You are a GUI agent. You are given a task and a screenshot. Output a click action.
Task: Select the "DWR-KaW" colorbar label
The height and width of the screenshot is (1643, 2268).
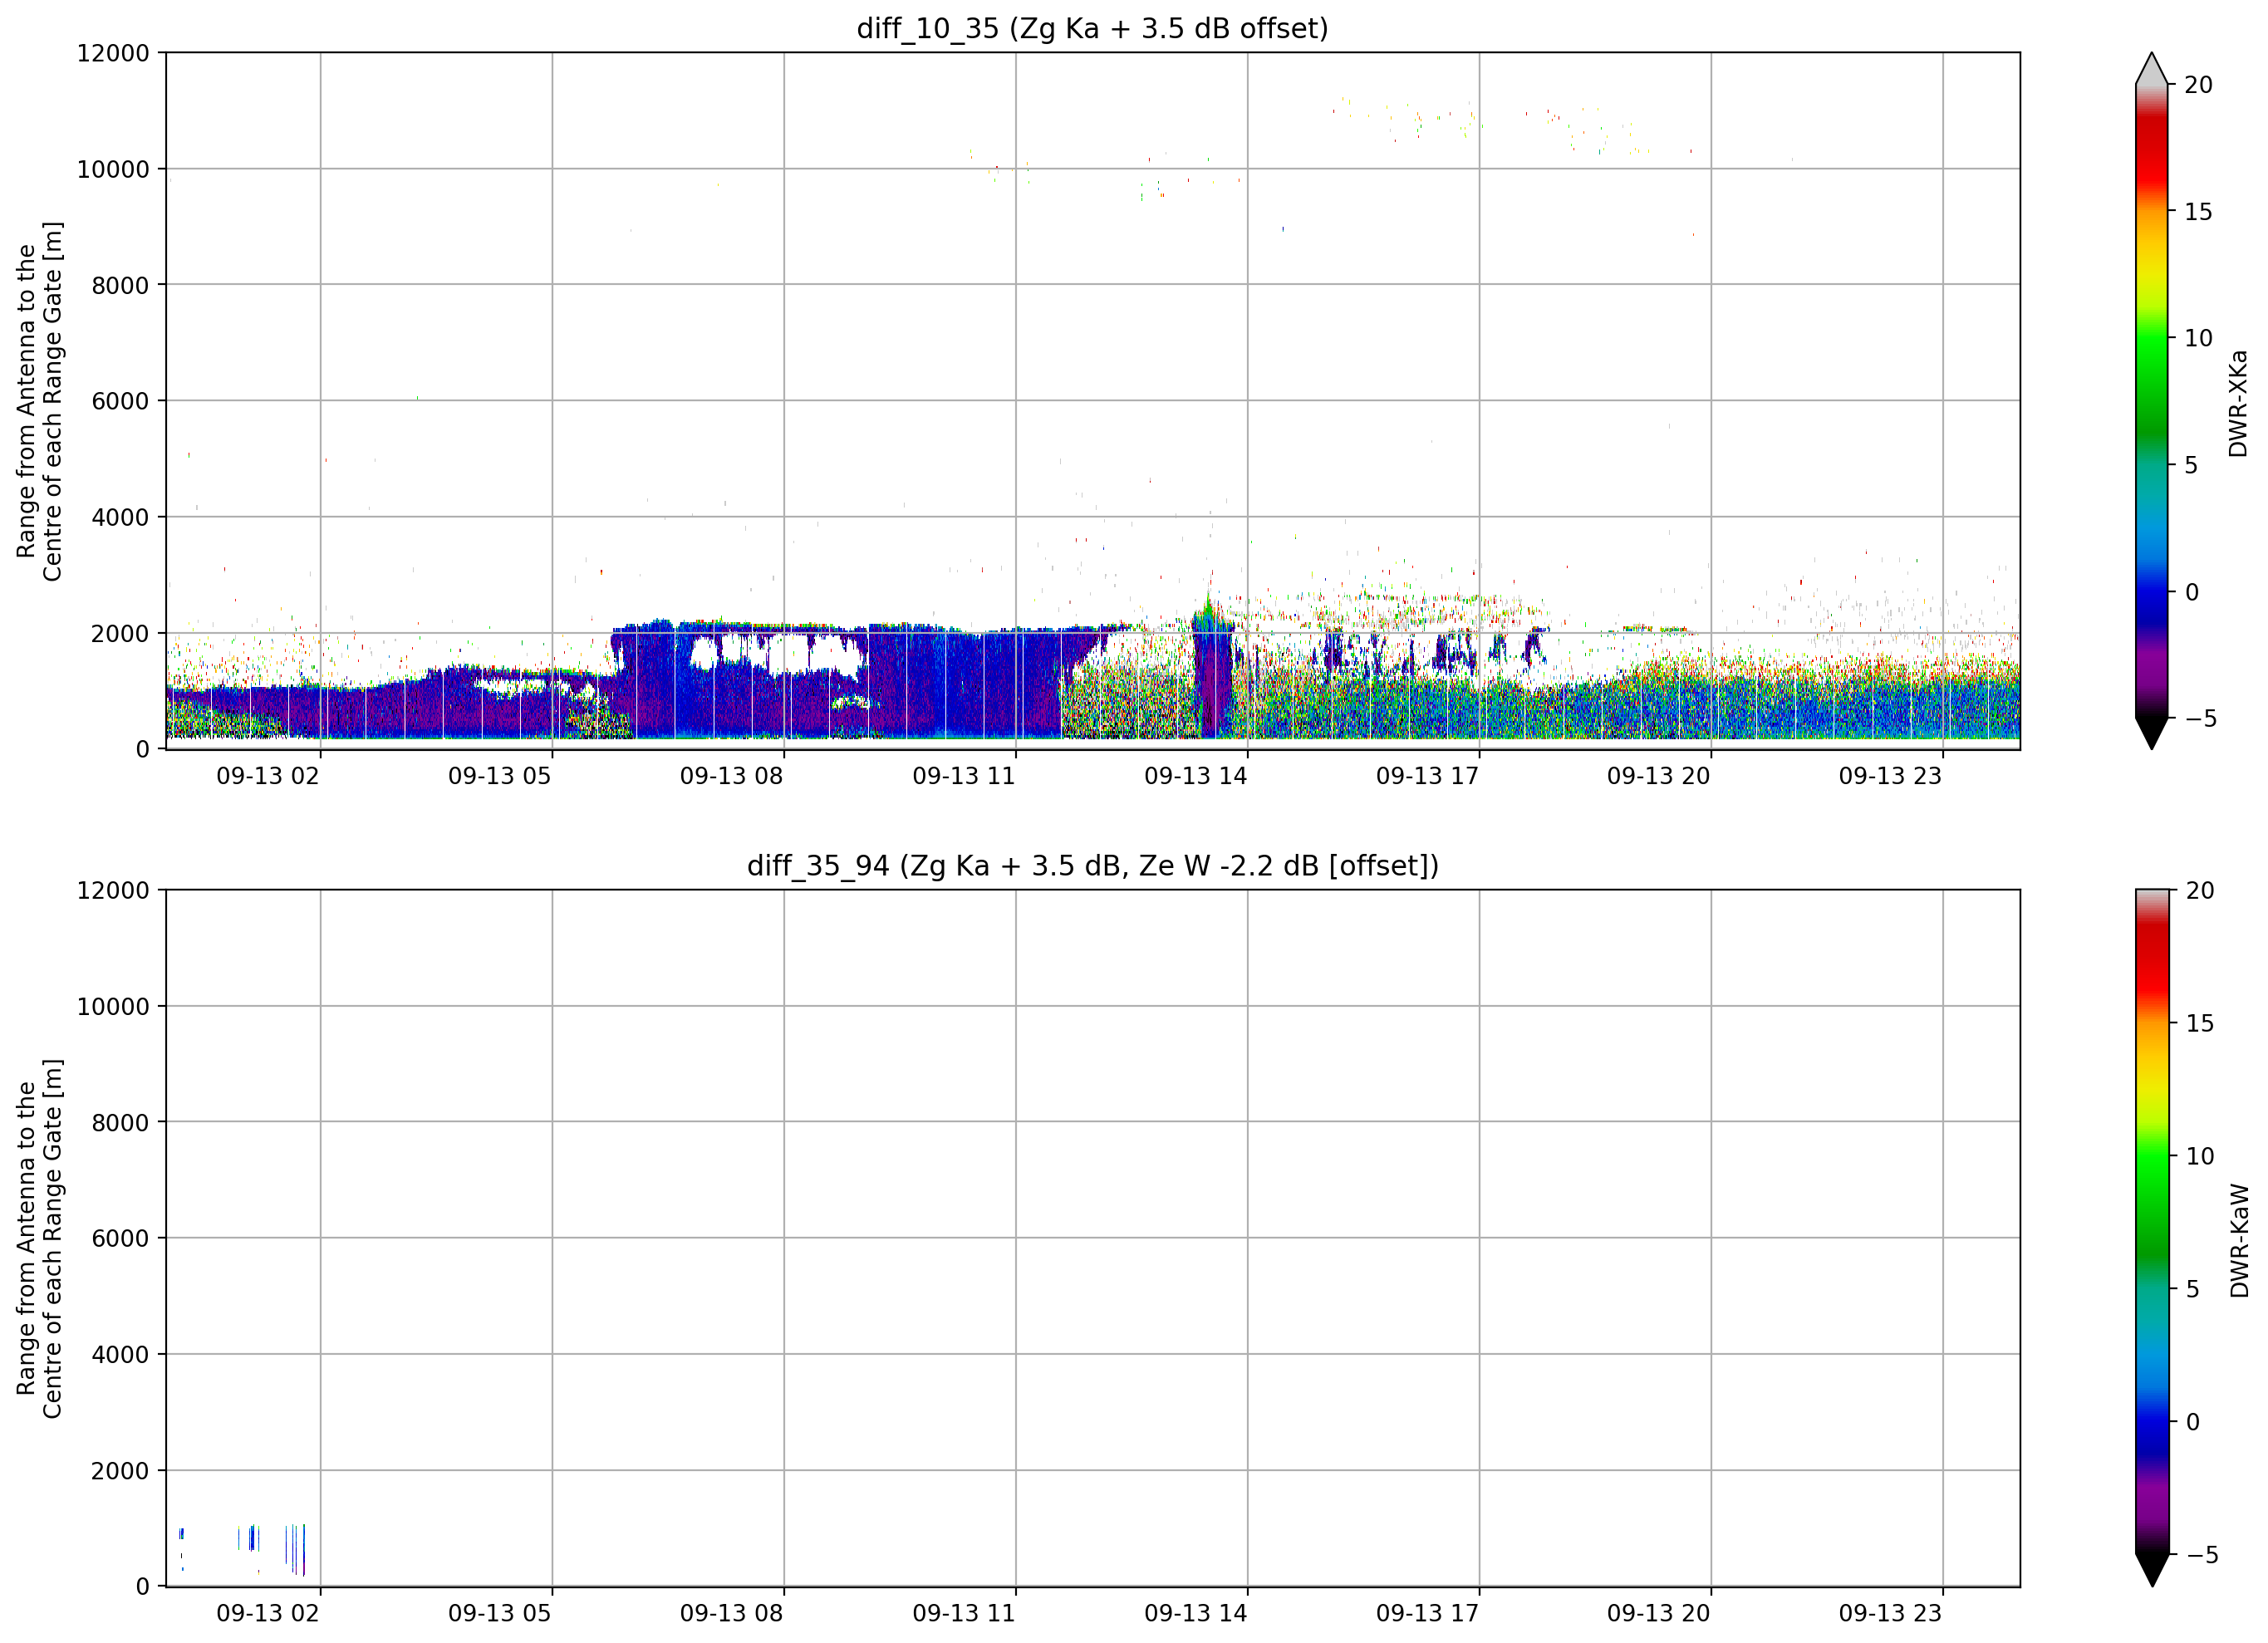2239,1241
